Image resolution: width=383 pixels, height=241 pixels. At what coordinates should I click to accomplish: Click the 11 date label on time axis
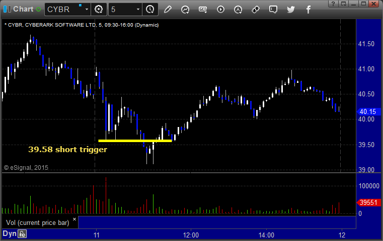(97, 235)
